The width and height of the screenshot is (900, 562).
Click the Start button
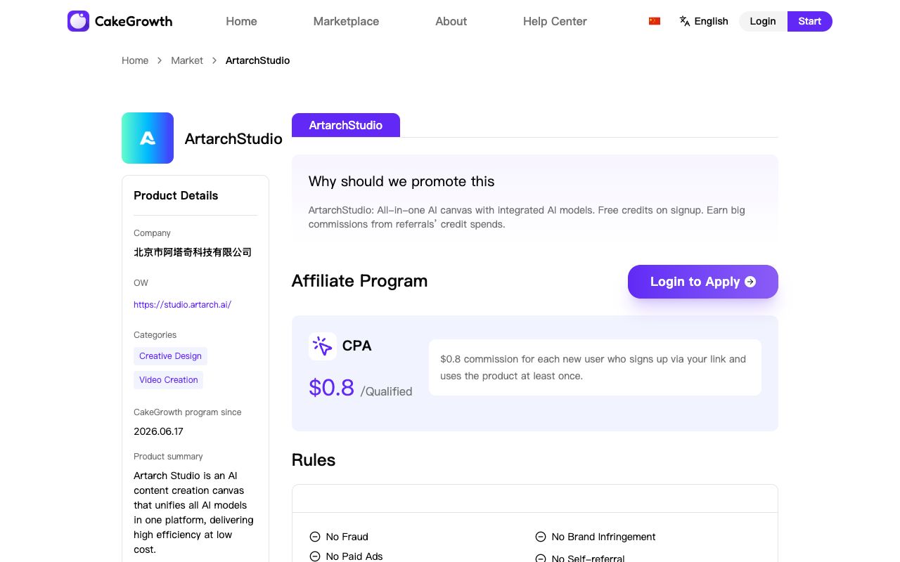tap(810, 21)
